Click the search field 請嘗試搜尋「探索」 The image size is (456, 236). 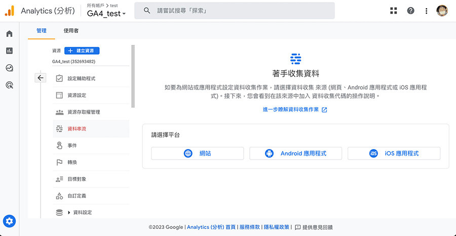click(x=235, y=11)
